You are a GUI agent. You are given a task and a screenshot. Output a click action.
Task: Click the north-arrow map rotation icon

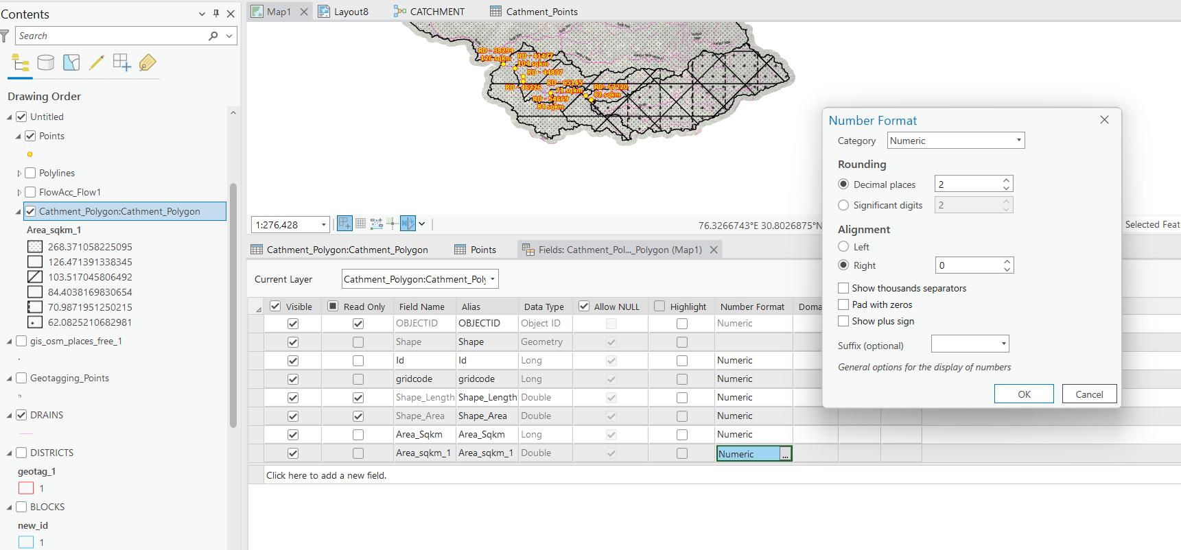(x=408, y=224)
